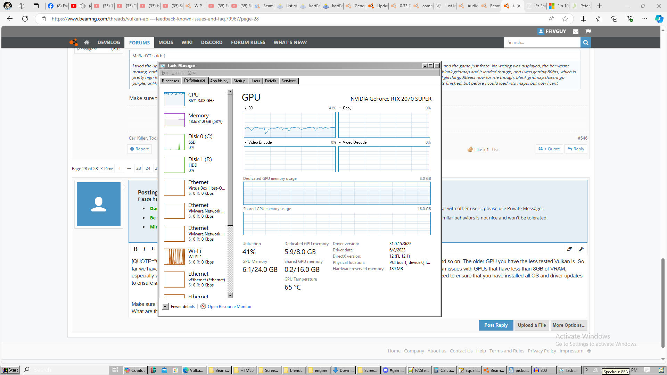
Task: Click the Task Manager title bar icon
Action: [x=163, y=66]
